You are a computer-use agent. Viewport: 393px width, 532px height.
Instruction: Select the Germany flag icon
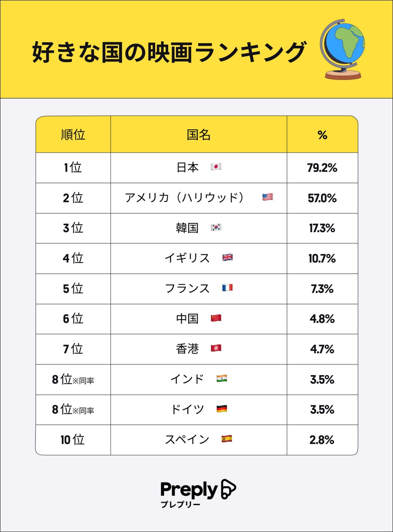point(222,409)
